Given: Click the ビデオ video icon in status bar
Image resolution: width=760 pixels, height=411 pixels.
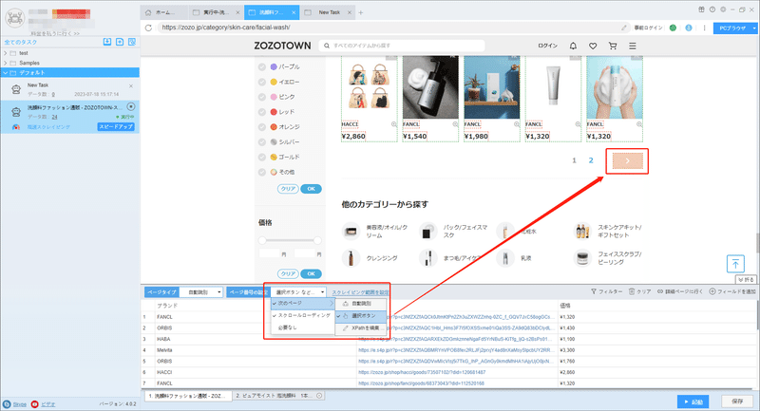Looking at the screenshot, I should pyautogui.click(x=34, y=404).
